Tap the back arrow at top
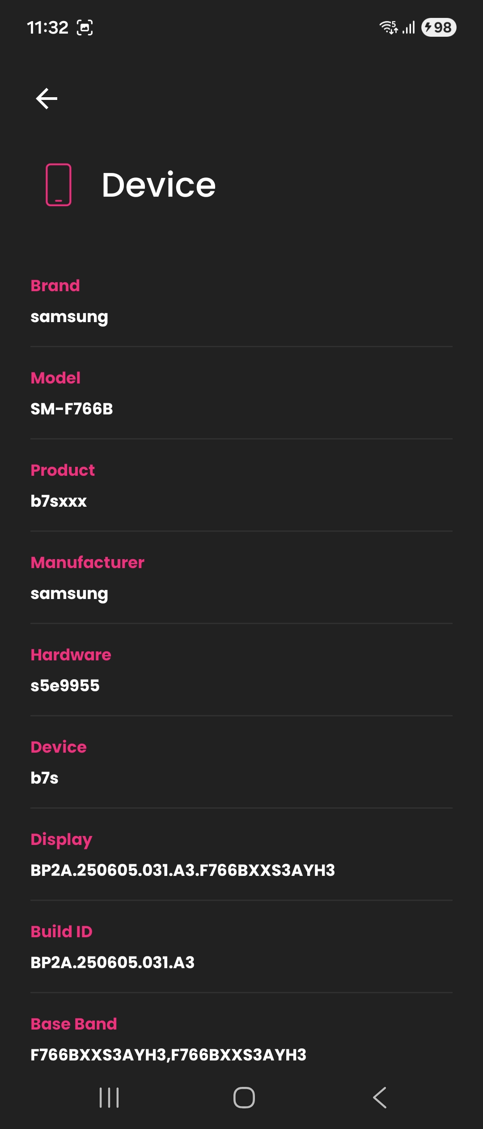483x1129 pixels. (47, 99)
